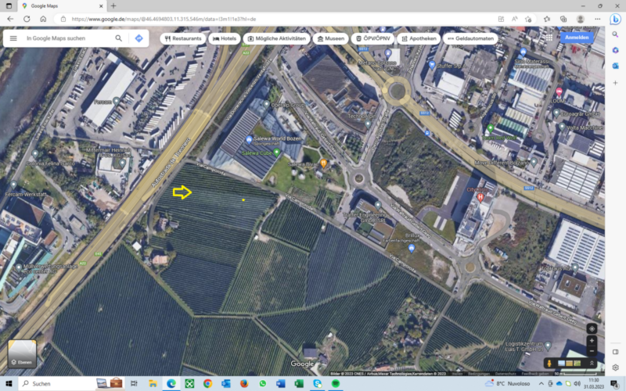
Task: Toggle the Ebenen layers map view
Action: click(22, 354)
